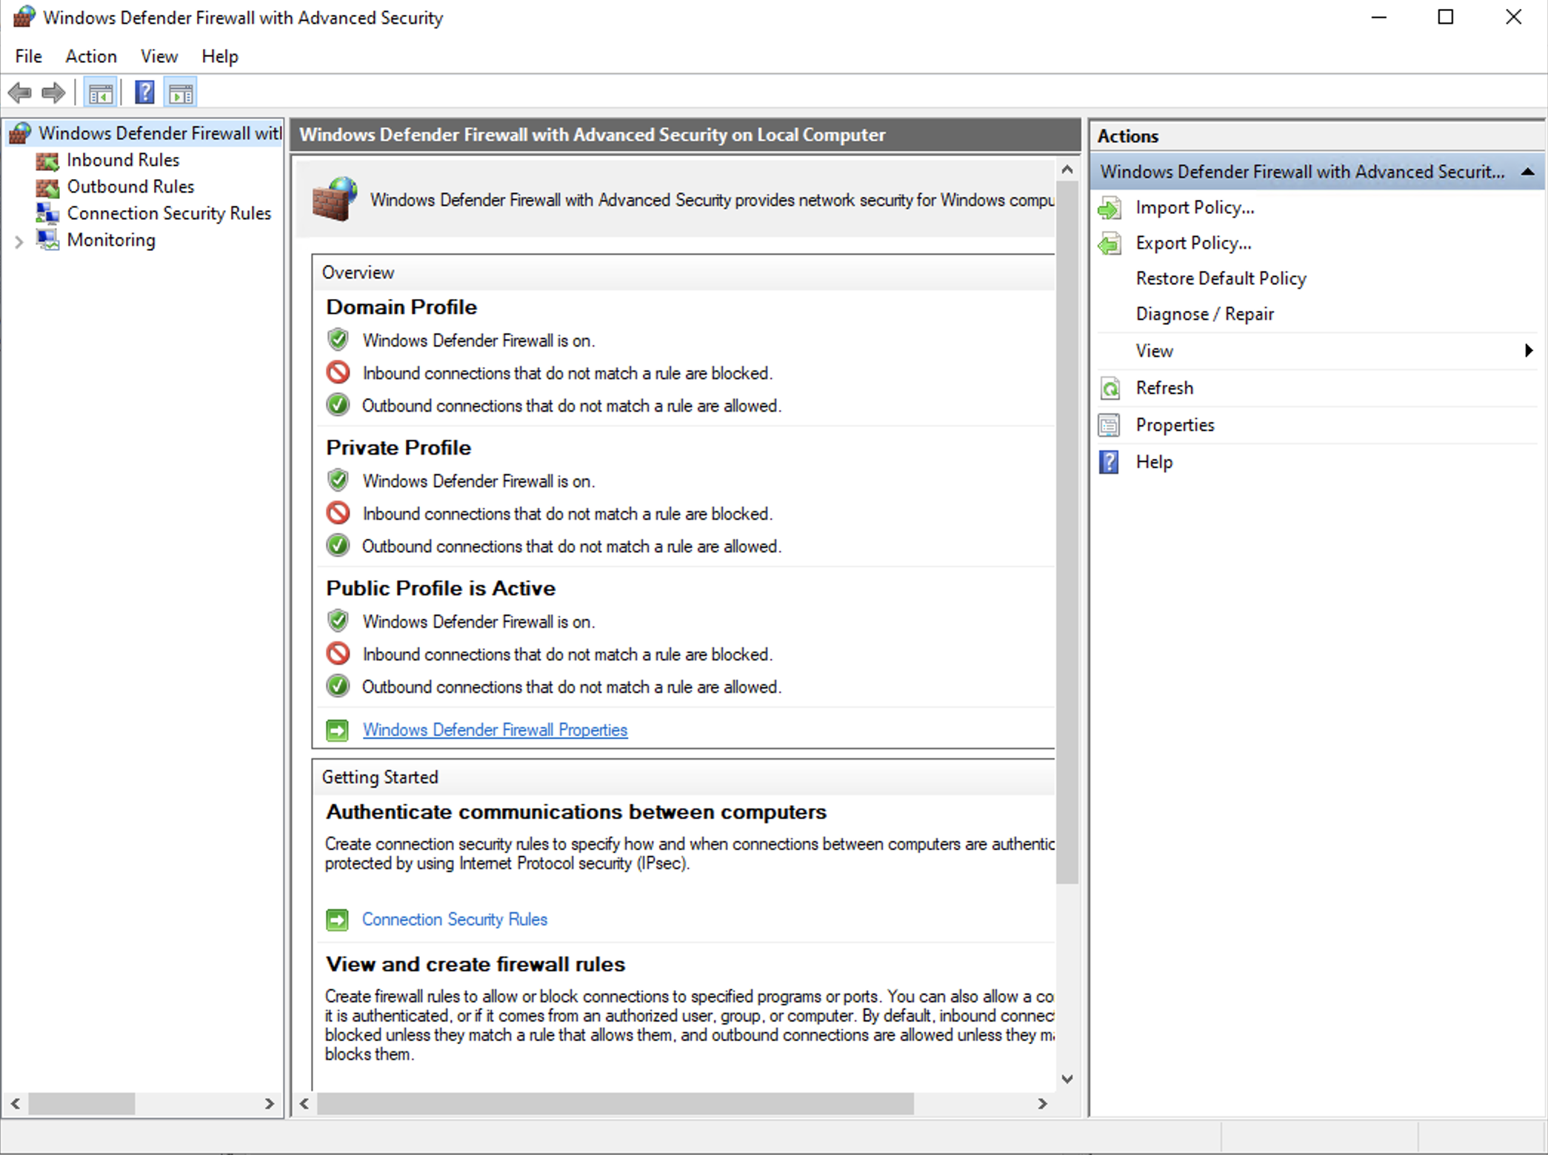
Task: Click the Private Profile firewall-on shield icon
Action: [338, 481]
